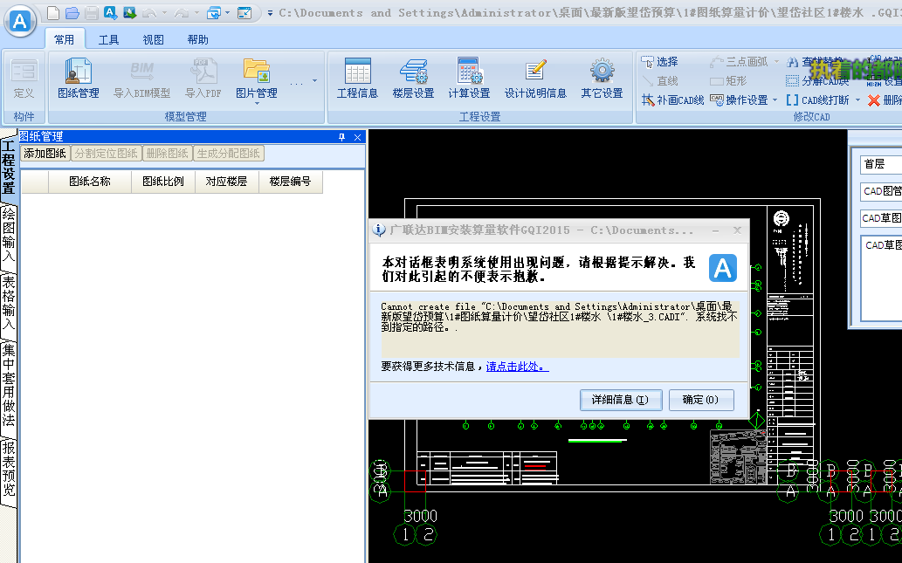Image resolution: width=902 pixels, height=563 pixels.
Task: Expand the 操作设置 dropdown arrow
Action: click(x=775, y=100)
